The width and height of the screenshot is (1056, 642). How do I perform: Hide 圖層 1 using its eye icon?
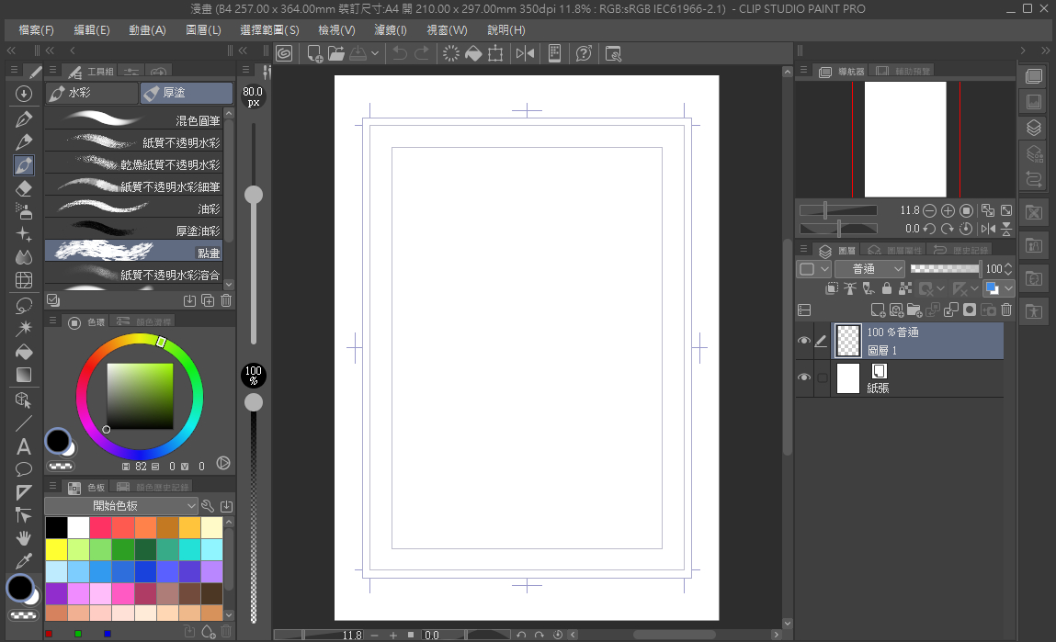tap(804, 341)
